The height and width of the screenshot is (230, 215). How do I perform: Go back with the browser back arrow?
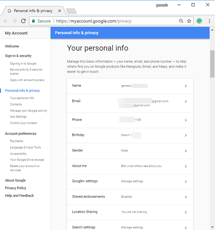click(x=6, y=21)
